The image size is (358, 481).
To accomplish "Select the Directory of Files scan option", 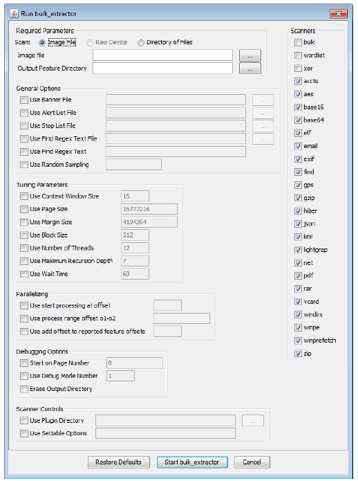I will pyautogui.click(x=140, y=43).
